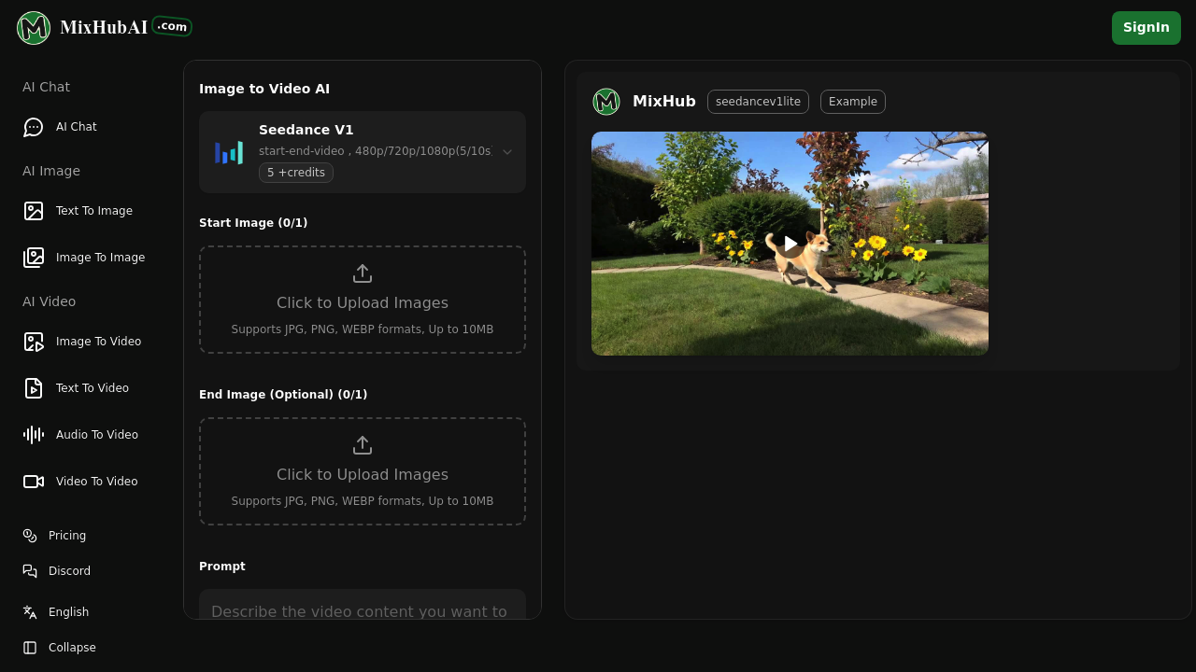
Task: Click the 5 +credits badge
Action: pos(295,173)
